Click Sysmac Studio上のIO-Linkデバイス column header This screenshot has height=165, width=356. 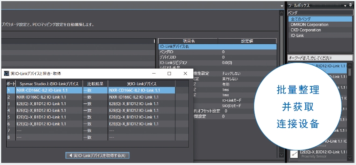(x=49, y=84)
